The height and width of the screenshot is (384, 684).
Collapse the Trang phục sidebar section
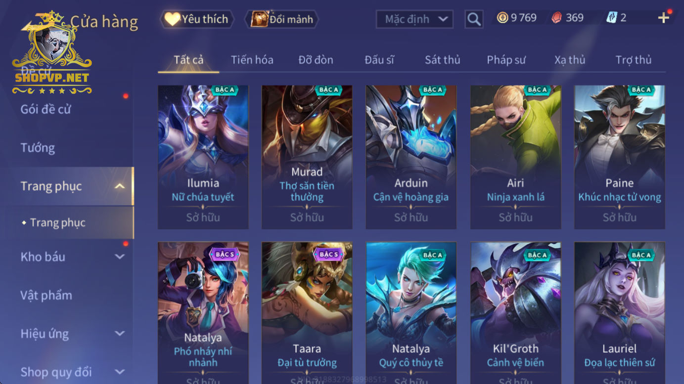119,186
